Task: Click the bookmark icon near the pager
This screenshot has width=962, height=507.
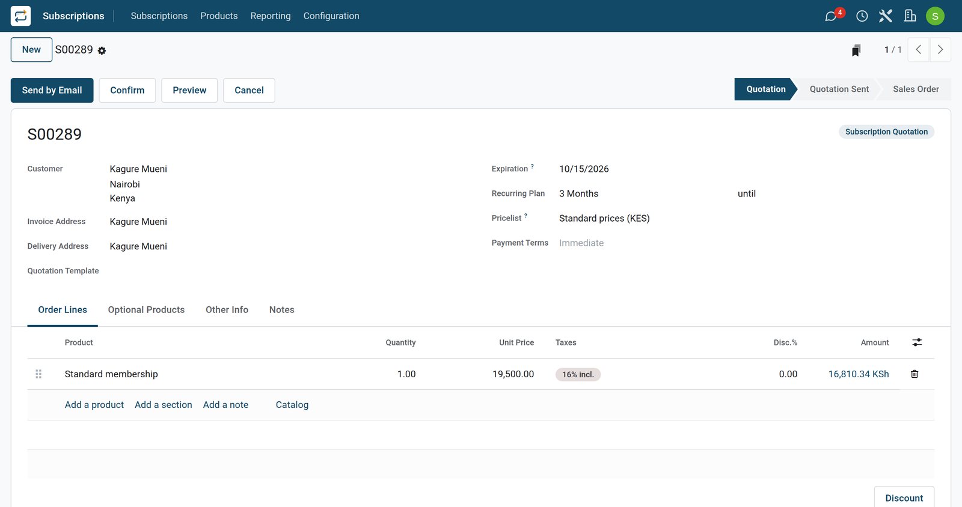Action: (856, 50)
